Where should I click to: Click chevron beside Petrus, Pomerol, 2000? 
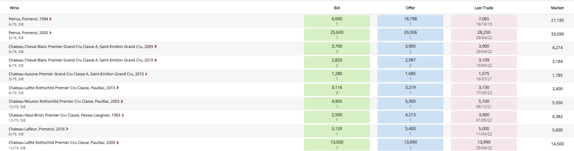50,33
